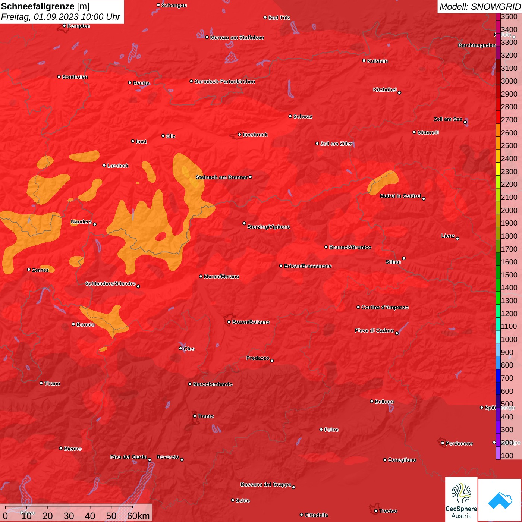This screenshot has height=522, width=522.
Task: Click the Bassano del Grappa marker dot
Action: coord(293,487)
